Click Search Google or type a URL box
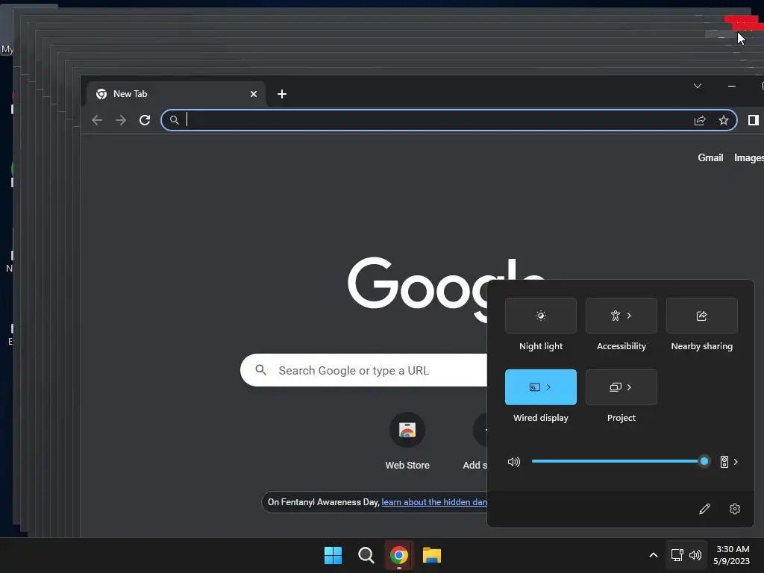The height and width of the screenshot is (573, 764). pos(363,370)
